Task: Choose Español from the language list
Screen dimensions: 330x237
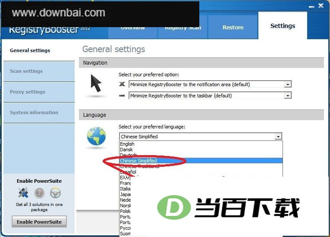Action: pyautogui.click(x=201, y=172)
